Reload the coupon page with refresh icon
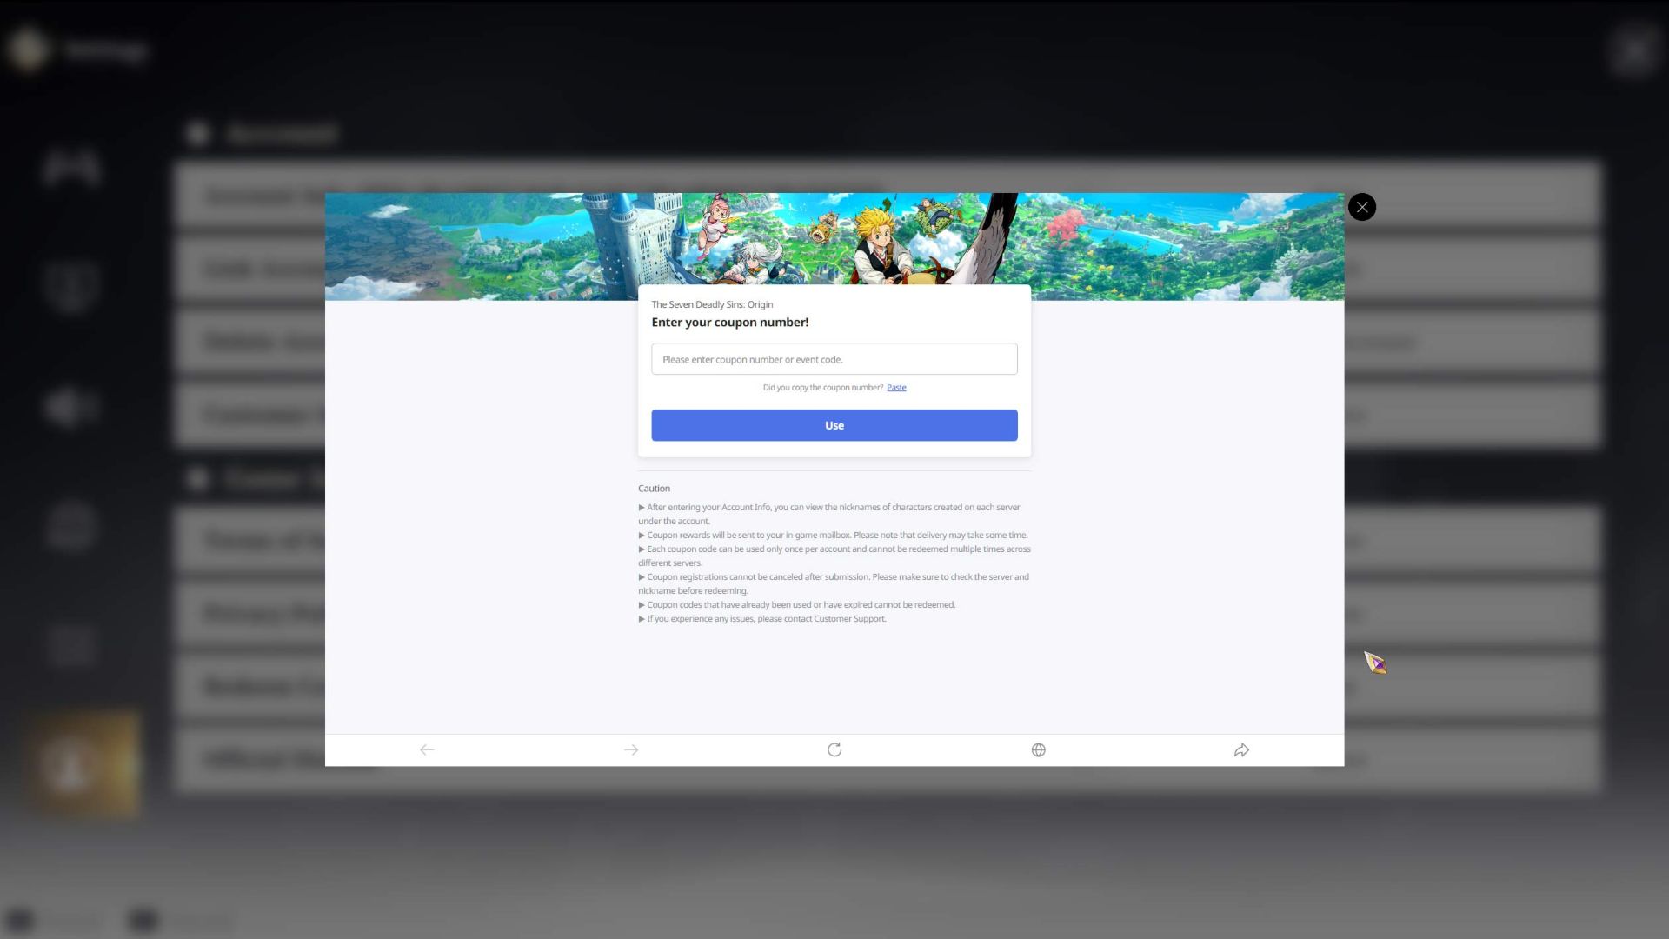This screenshot has width=1669, height=939. coord(834,749)
